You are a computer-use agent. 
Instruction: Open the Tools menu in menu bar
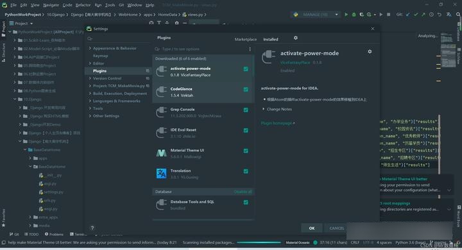110,5
